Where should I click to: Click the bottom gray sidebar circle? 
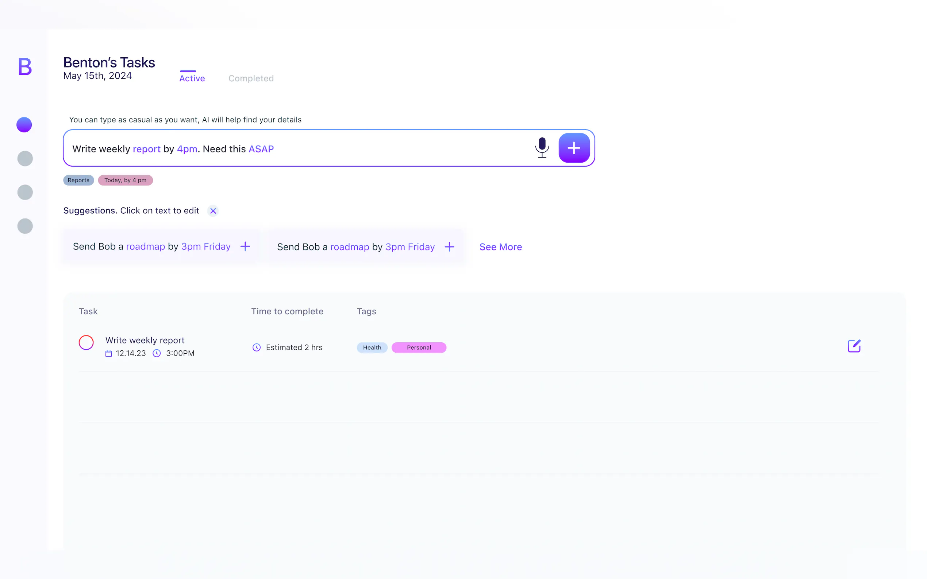point(25,226)
